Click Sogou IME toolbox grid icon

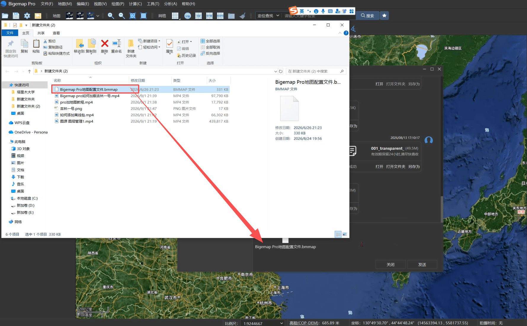[x=351, y=11]
